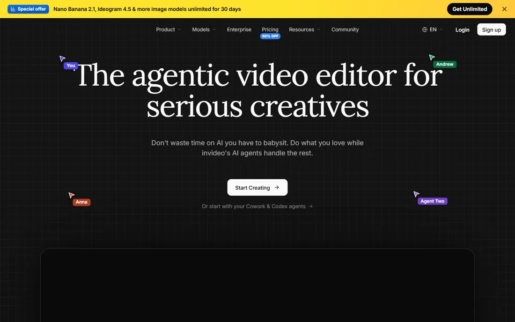Screen dimensions: 515x322
Task: Click the Sign up button
Action: pos(491,29)
